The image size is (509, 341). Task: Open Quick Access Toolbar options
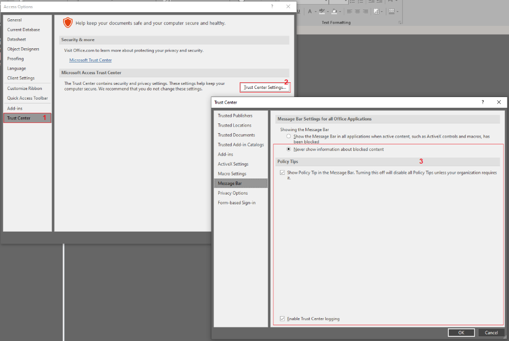pos(27,98)
